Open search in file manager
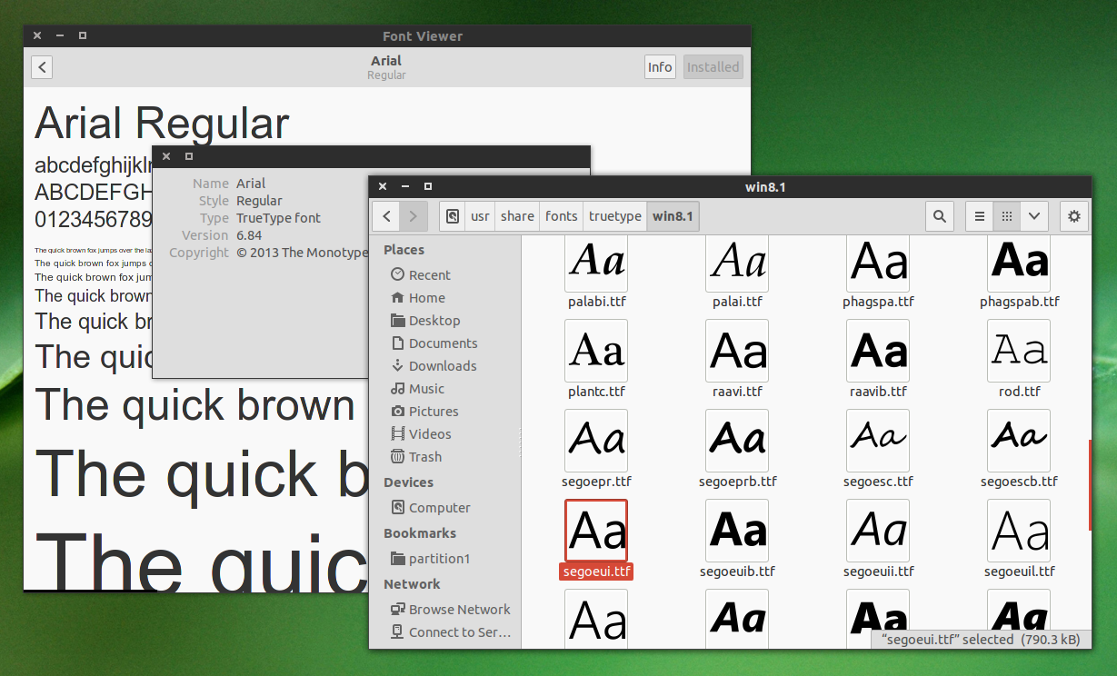Viewport: 1117px width, 676px height. click(940, 216)
